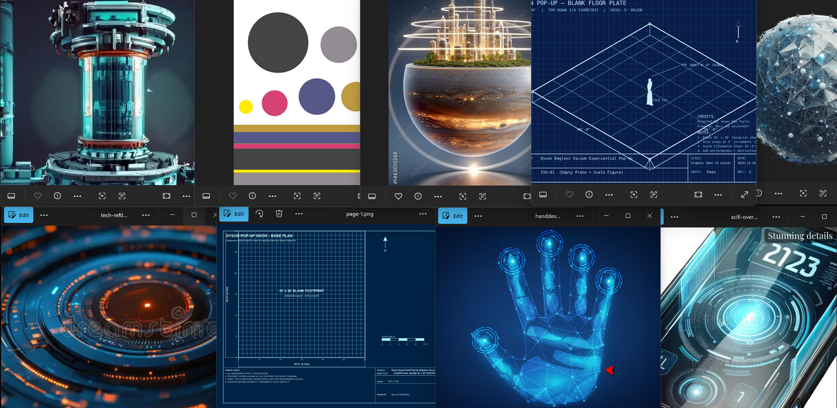This screenshot has width=837, height=408.
Task: Visual search the isometric blueprint image
Action: pyautogui.click(x=634, y=195)
